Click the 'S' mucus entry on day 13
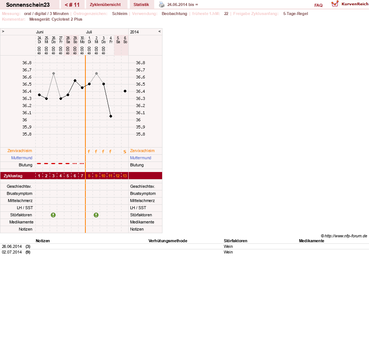This screenshot has width=369, height=338. (125, 152)
